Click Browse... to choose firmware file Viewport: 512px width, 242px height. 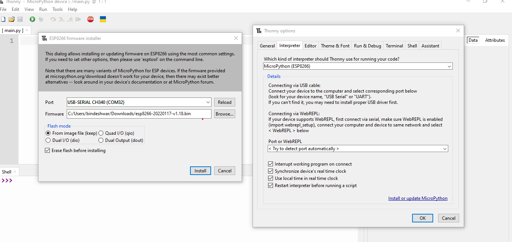coord(225,114)
